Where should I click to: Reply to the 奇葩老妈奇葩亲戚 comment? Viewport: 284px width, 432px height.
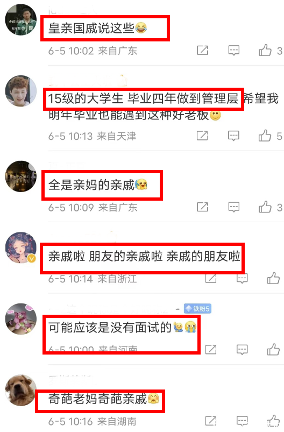pyautogui.click(x=242, y=421)
